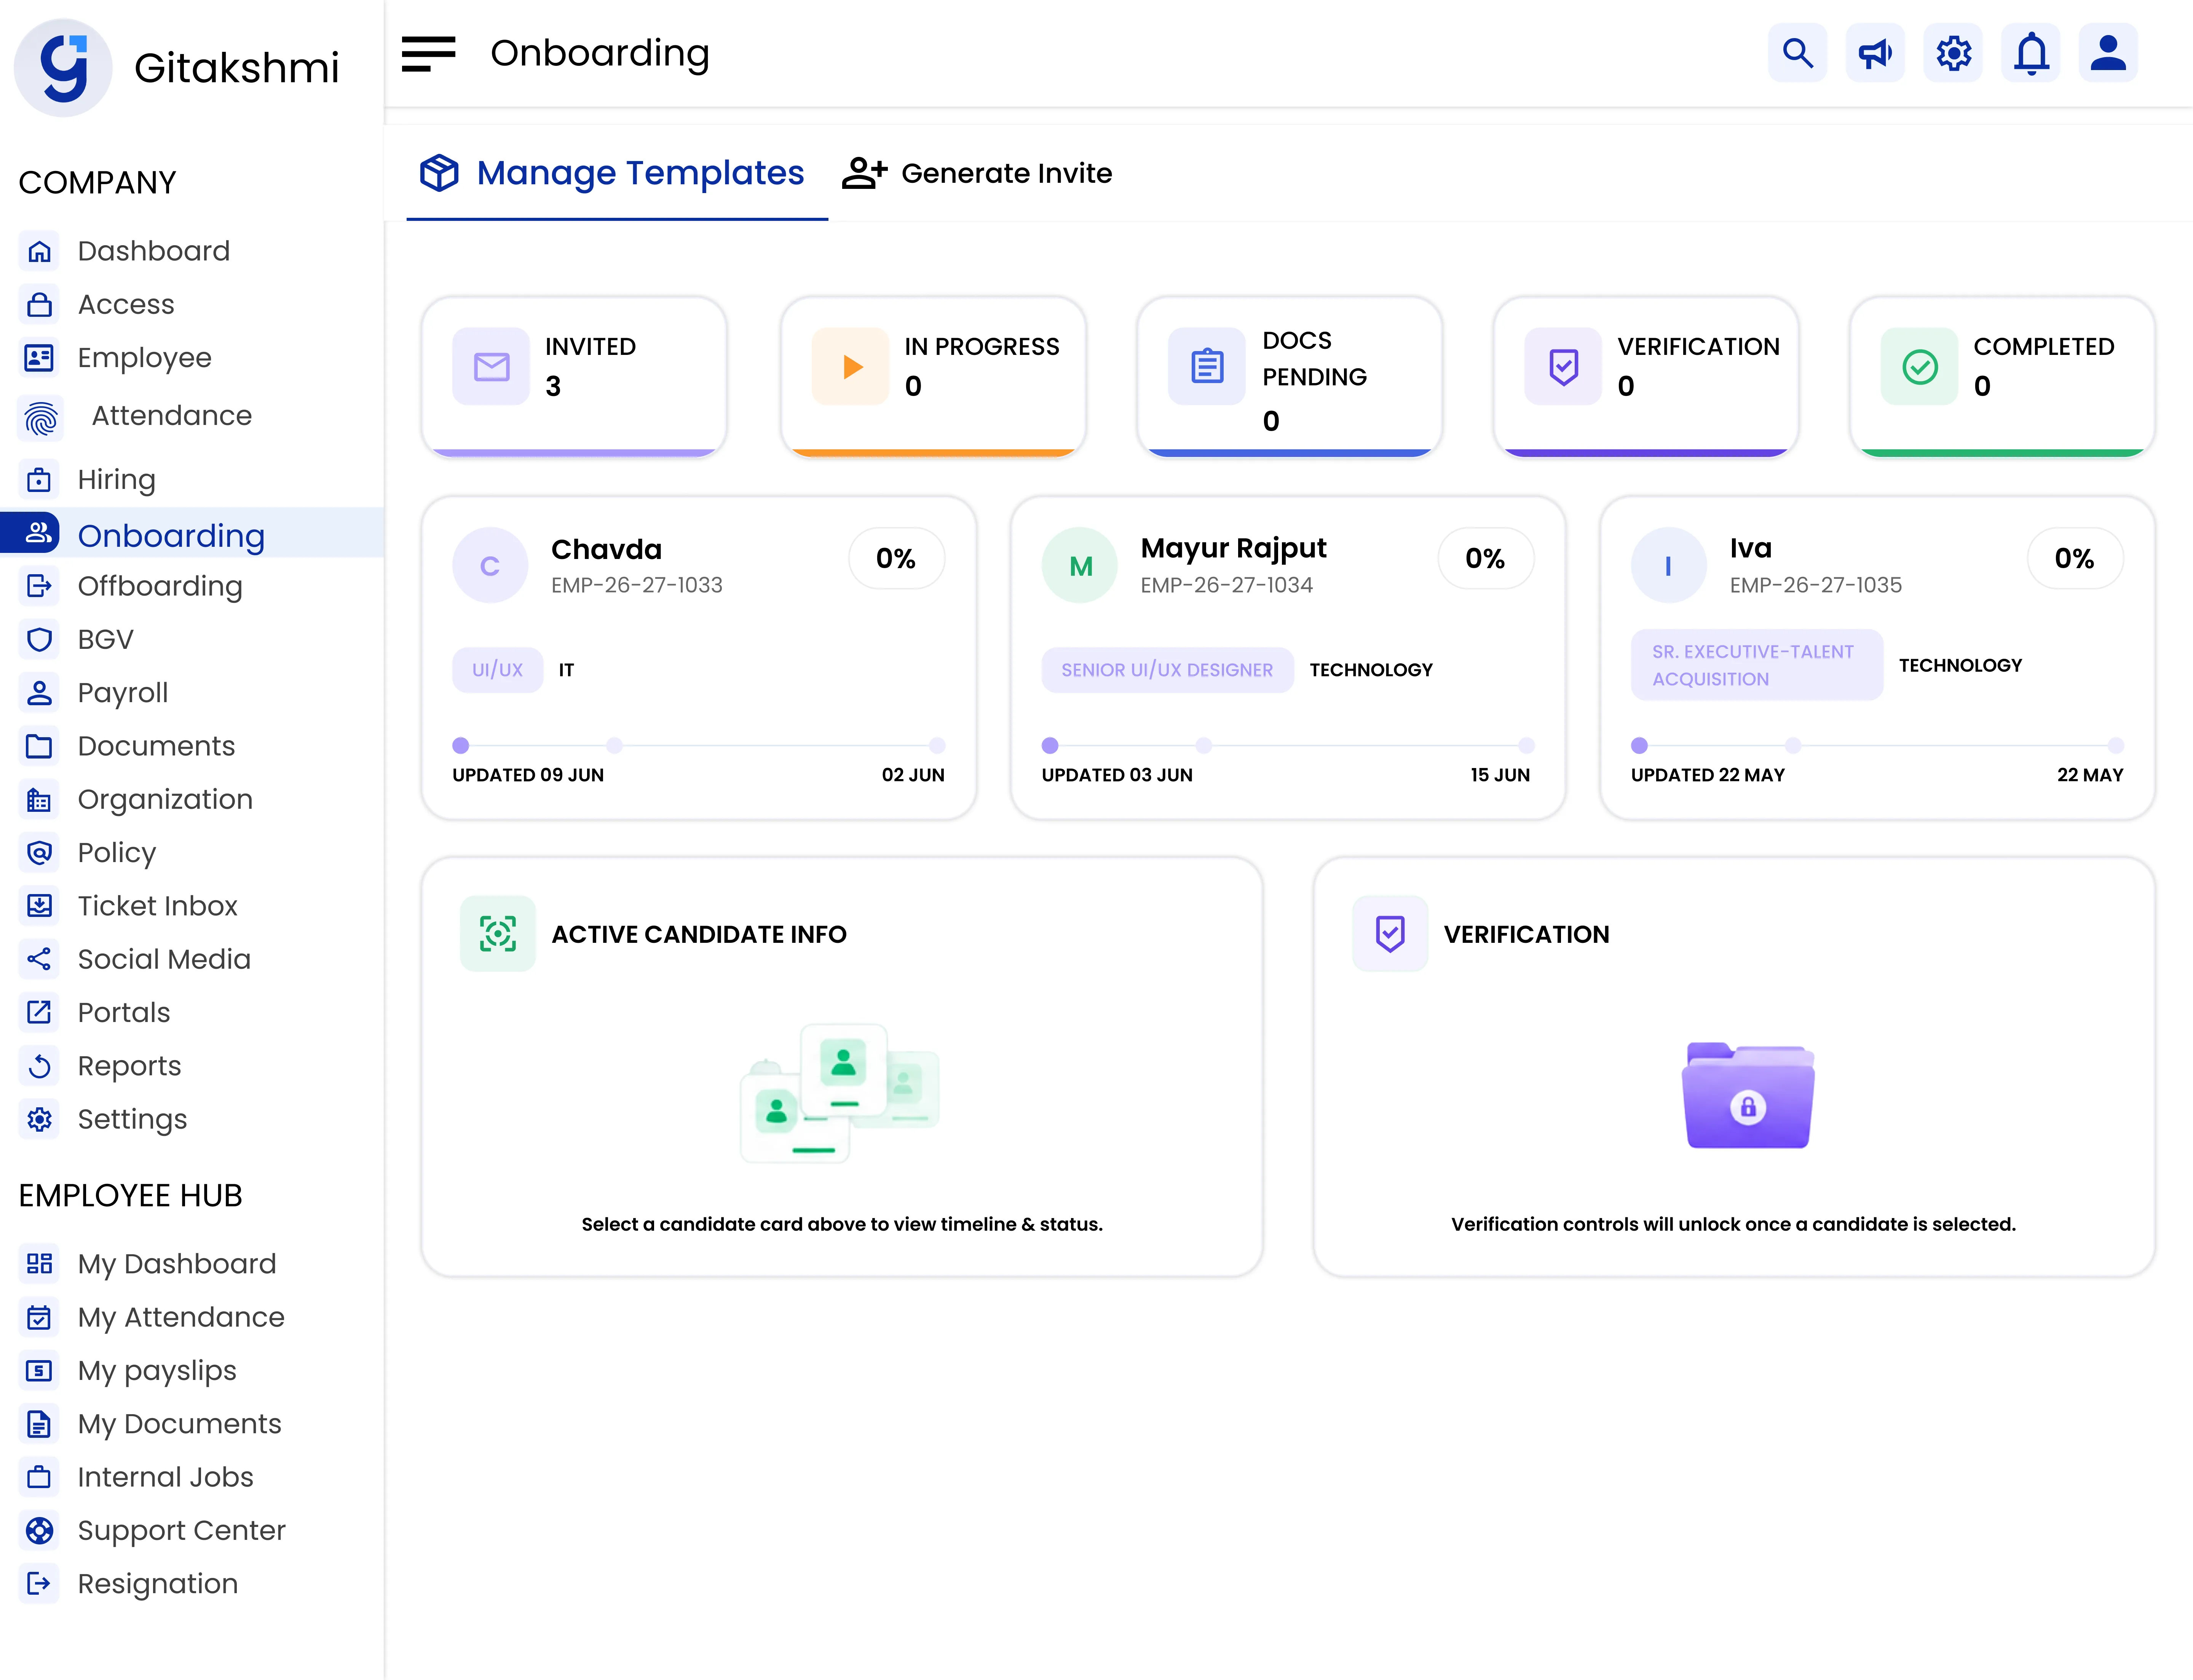Click the My Dashboard grid icon
The height and width of the screenshot is (1680, 2193).
[39, 1264]
